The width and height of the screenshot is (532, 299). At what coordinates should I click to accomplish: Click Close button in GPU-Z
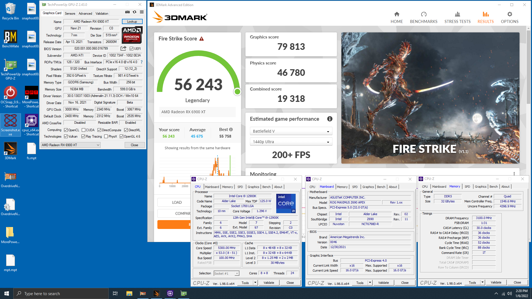click(134, 145)
